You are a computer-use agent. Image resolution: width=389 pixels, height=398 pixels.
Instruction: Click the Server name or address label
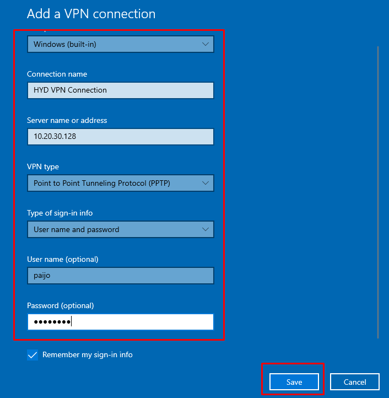click(x=67, y=120)
